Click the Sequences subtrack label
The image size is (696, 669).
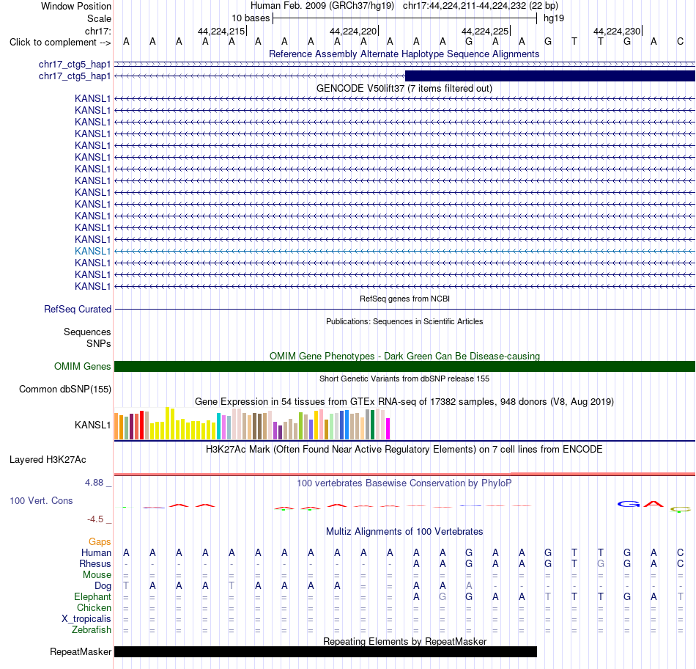point(87,332)
